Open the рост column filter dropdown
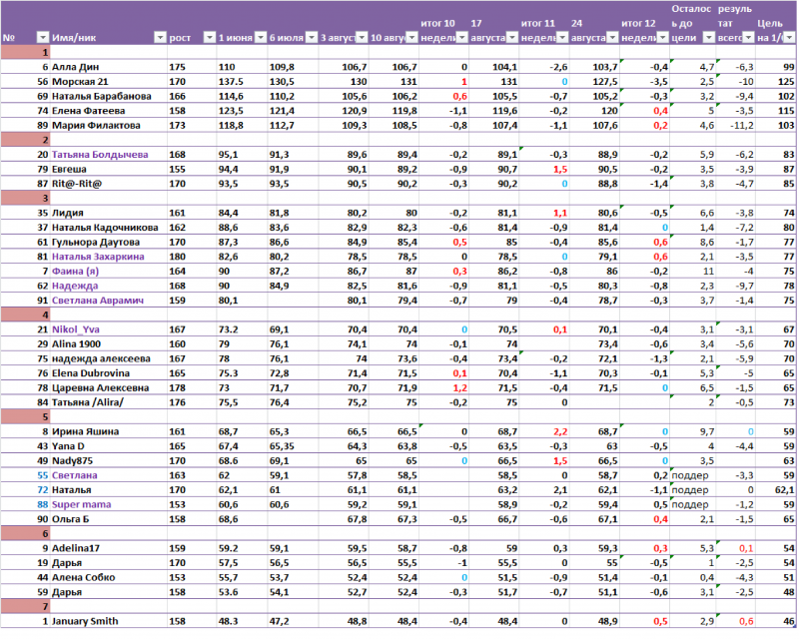The width and height of the screenshot is (799, 639). (208, 38)
